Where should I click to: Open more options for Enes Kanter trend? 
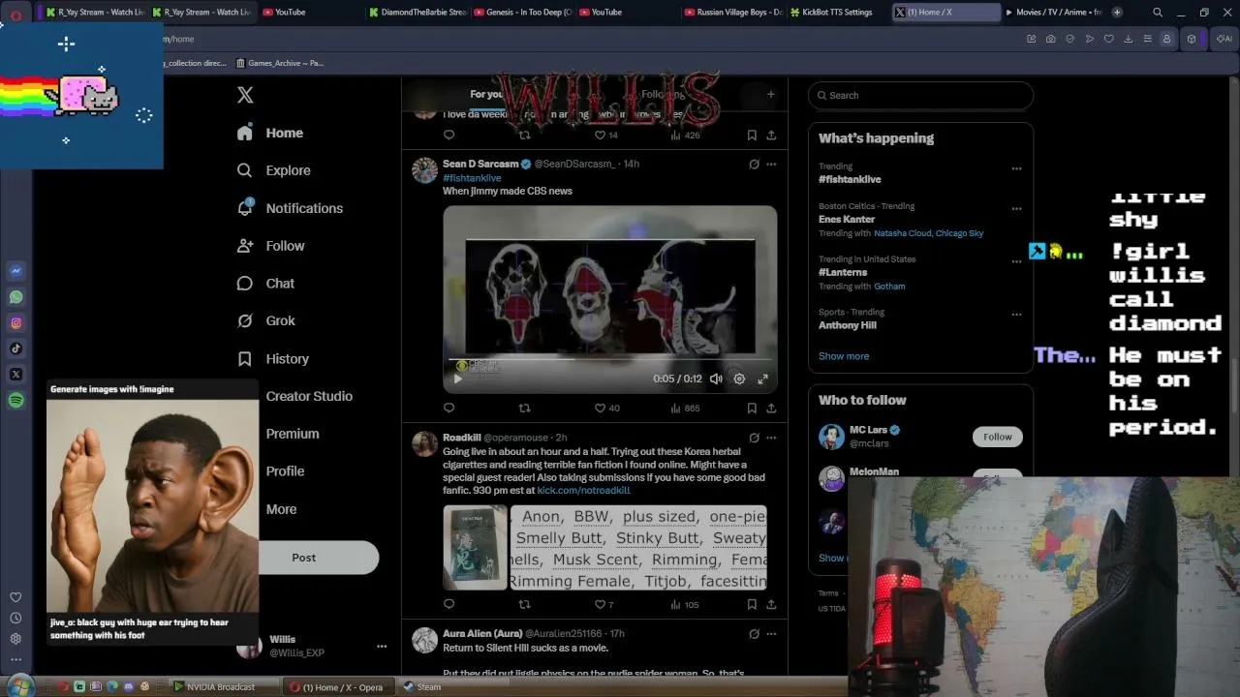[1016, 208]
